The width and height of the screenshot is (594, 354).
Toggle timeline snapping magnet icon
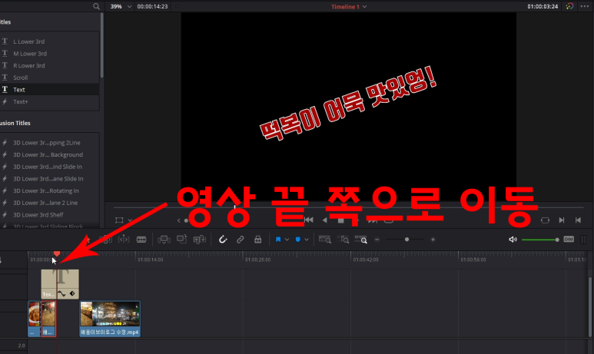[223, 240]
